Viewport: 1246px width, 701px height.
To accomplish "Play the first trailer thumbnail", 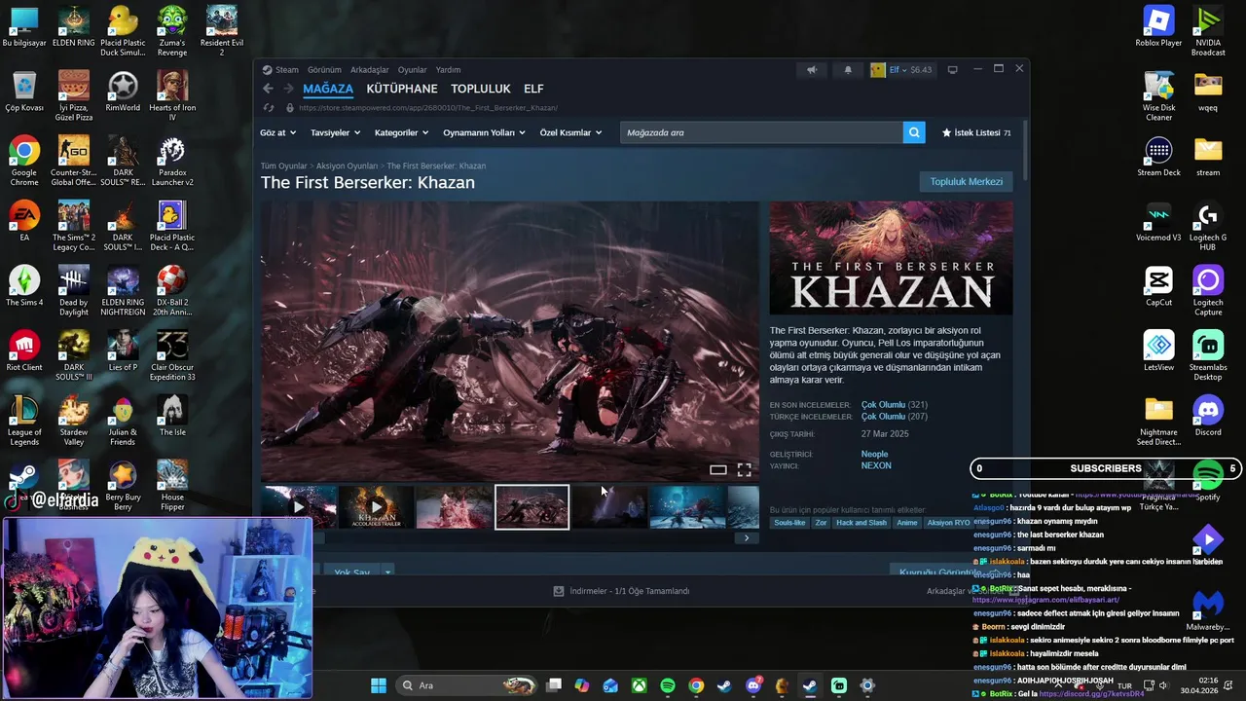I will pos(299,507).
